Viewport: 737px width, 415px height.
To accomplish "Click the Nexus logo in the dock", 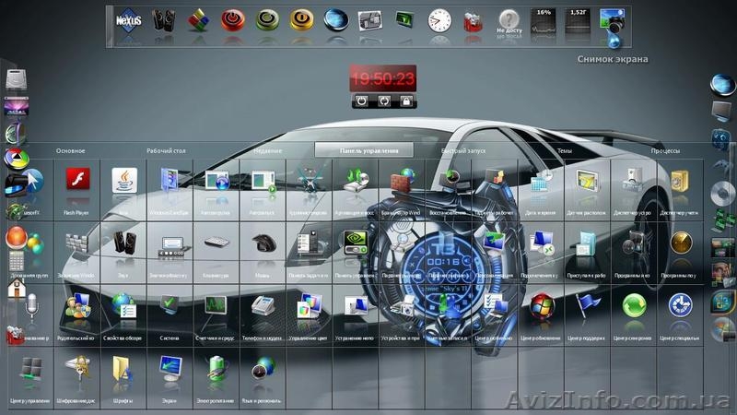I will pyautogui.click(x=129, y=19).
